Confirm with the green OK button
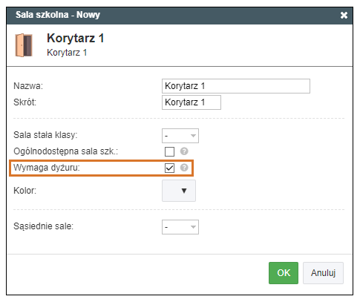The height and width of the screenshot is (302, 360). (x=284, y=273)
